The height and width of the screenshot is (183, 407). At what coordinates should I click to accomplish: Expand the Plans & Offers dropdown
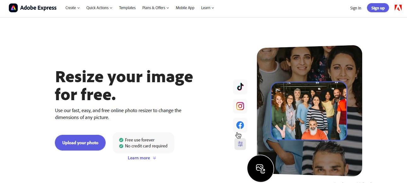point(155,8)
